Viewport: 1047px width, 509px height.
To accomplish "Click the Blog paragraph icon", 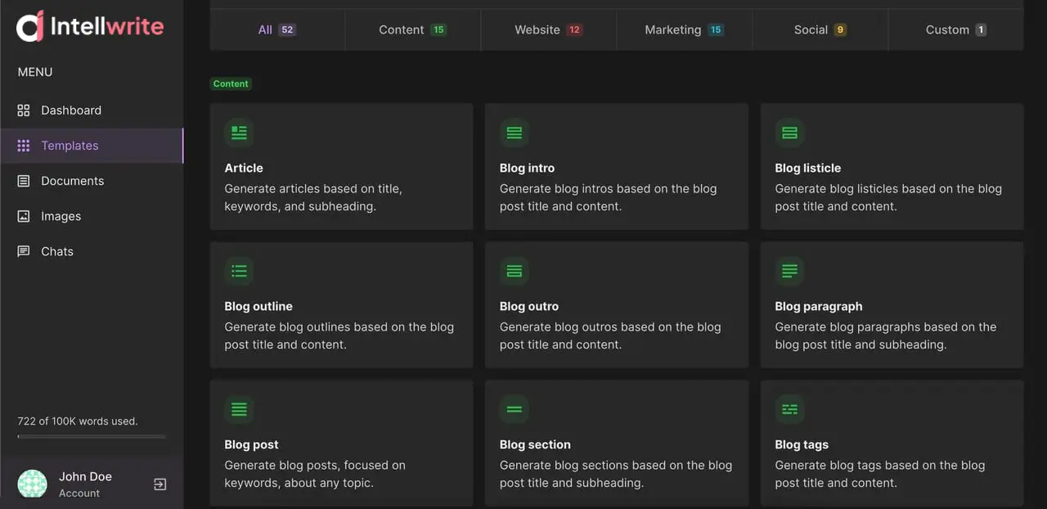I will coord(789,270).
